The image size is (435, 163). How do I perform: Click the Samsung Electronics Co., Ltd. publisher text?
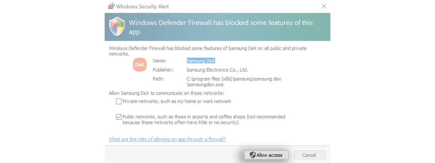tap(217, 70)
